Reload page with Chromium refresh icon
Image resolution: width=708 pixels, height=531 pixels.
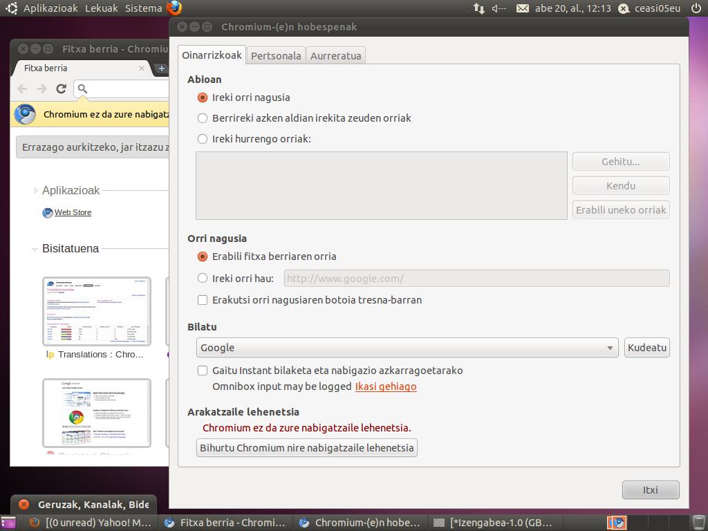coord(61,88)
